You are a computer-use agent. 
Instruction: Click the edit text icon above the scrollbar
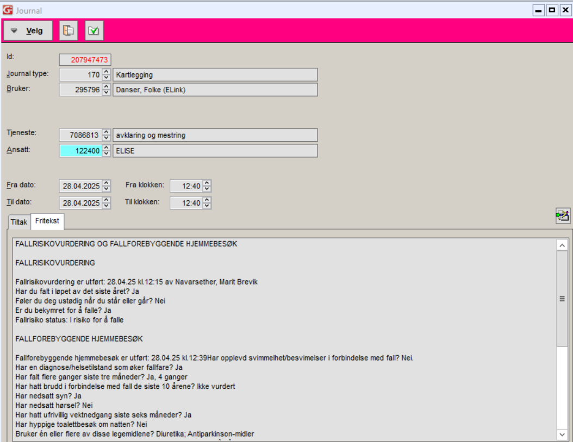tap(562, 216)
